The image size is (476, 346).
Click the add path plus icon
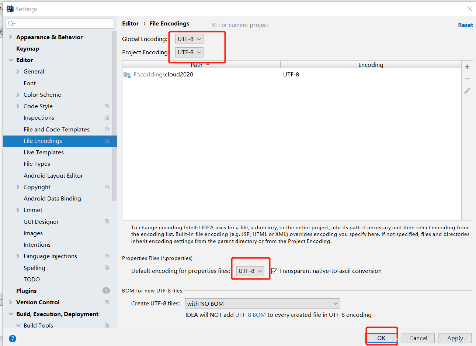coord(467,67)
